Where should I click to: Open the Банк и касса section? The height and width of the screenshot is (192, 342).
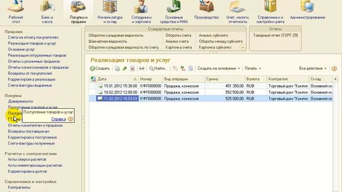[x=47, y=12]
